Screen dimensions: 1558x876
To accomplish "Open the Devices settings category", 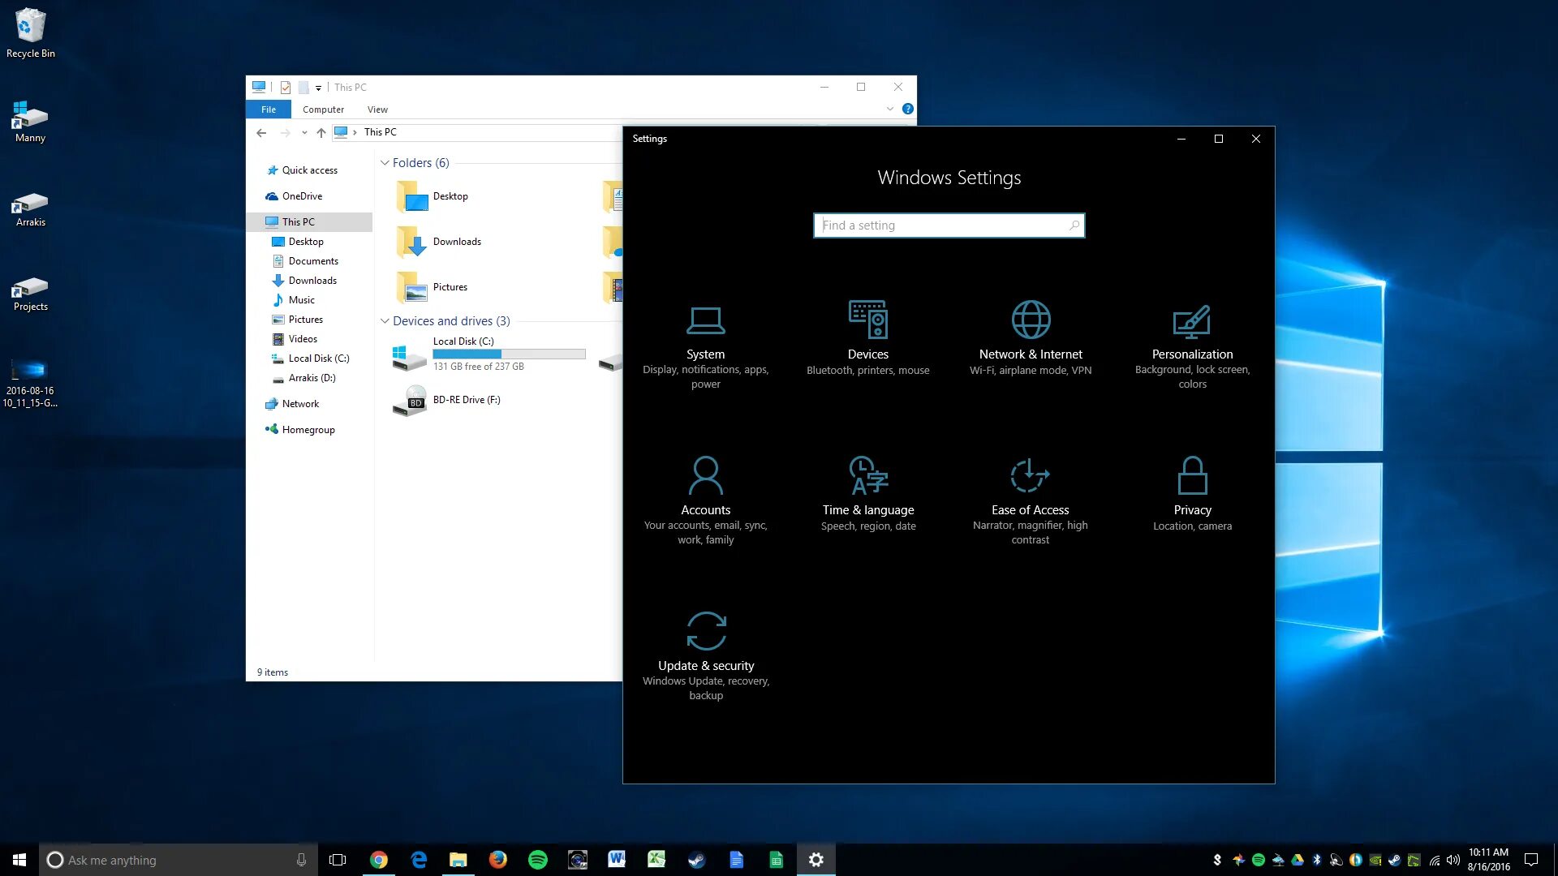I will [867, 339].
